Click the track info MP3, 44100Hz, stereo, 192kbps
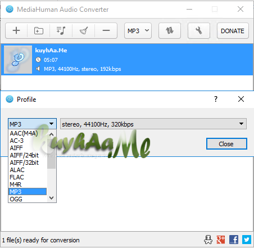 pos(83,69)
